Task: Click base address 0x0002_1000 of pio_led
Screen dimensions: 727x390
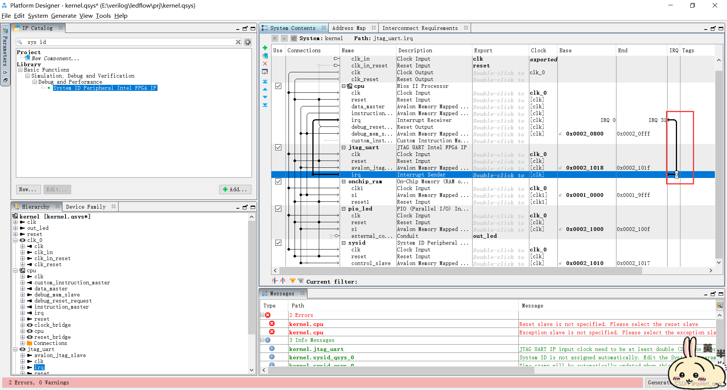Action: (x=585, y=229)
